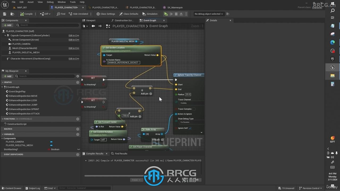Stop the play session

[x=176, y=14]
